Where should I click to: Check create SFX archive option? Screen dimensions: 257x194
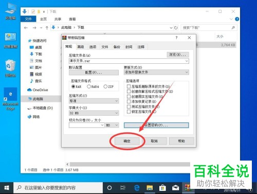click(128, 92)
